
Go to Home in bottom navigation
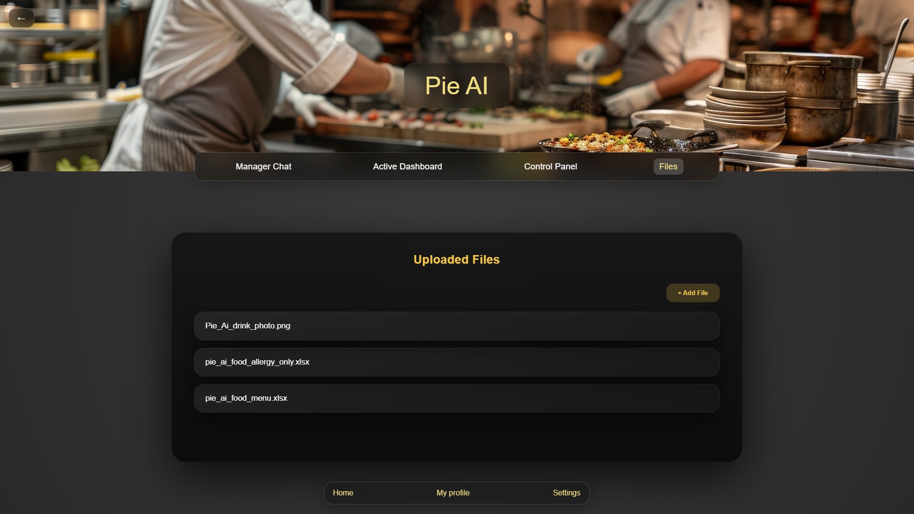[x=343, y=493]
